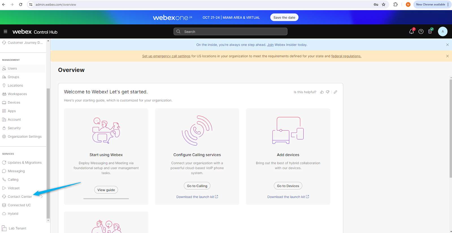This screenshot has height=233, width=452.
Task: Click the main page vertical scrollbar
Action: pyautogui.click(x=451, y=129)
